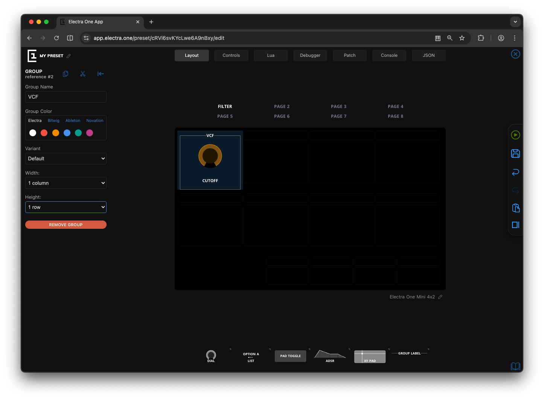Open documentation book icon at bottom right
The height and width of the screenshot is (400, 544).
515,366
